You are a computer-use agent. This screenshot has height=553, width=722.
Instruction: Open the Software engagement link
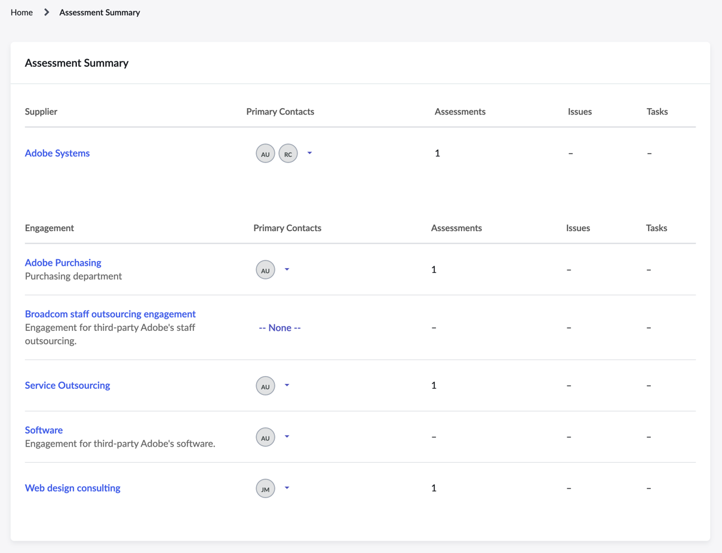(44, 430)
